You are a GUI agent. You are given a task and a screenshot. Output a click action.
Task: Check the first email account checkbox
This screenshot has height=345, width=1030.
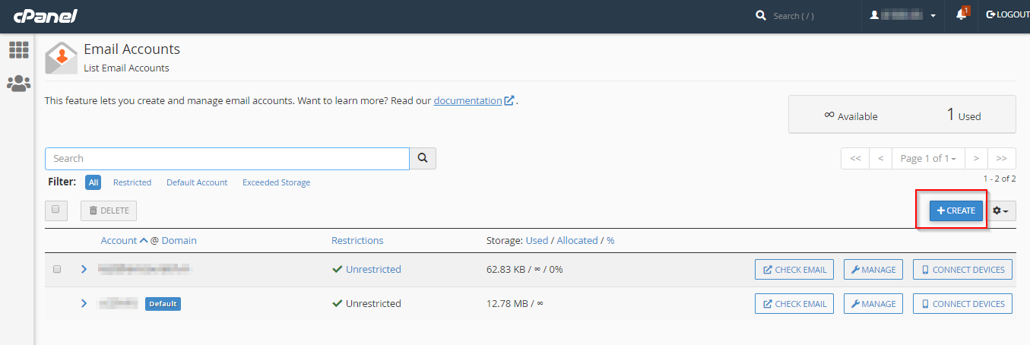coord(57,269)
